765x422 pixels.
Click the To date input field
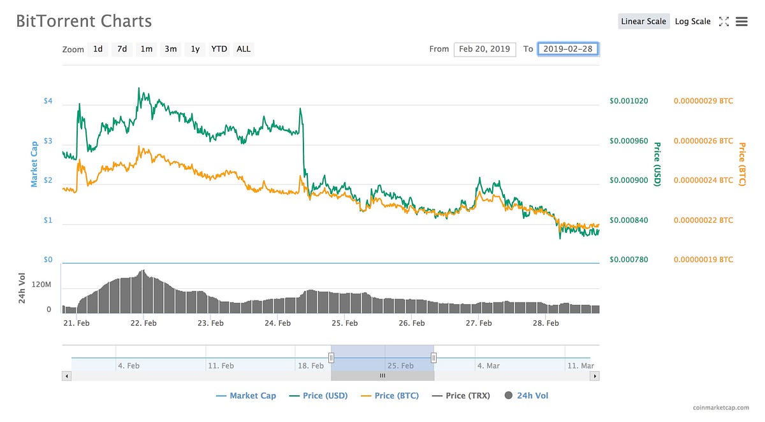click(568, 49)
